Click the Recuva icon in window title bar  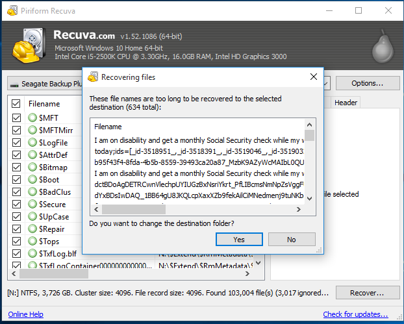point(12,10)
